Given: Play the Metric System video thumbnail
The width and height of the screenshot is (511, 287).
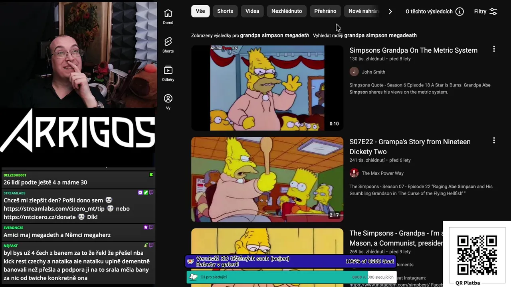Looking at the screenshot, I should [x=267, y=88].
